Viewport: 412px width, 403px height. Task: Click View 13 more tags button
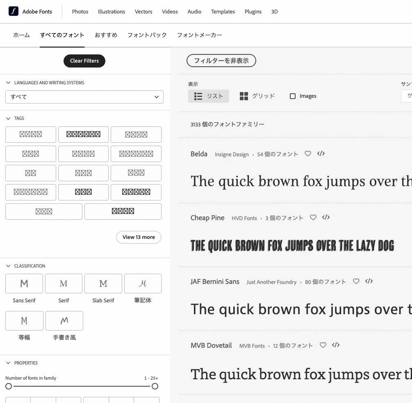[139, 237]
